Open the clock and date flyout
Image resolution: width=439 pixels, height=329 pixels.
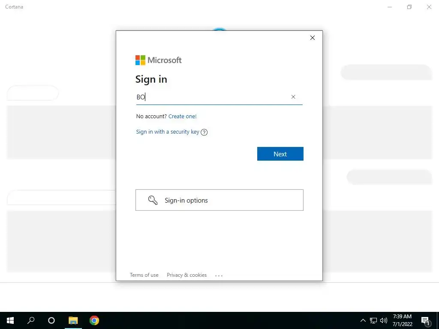402,320
